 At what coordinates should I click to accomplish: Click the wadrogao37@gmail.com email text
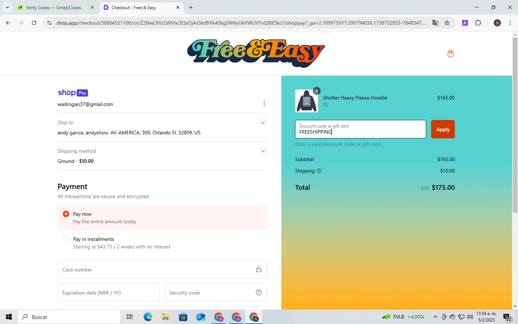(85, 104)
